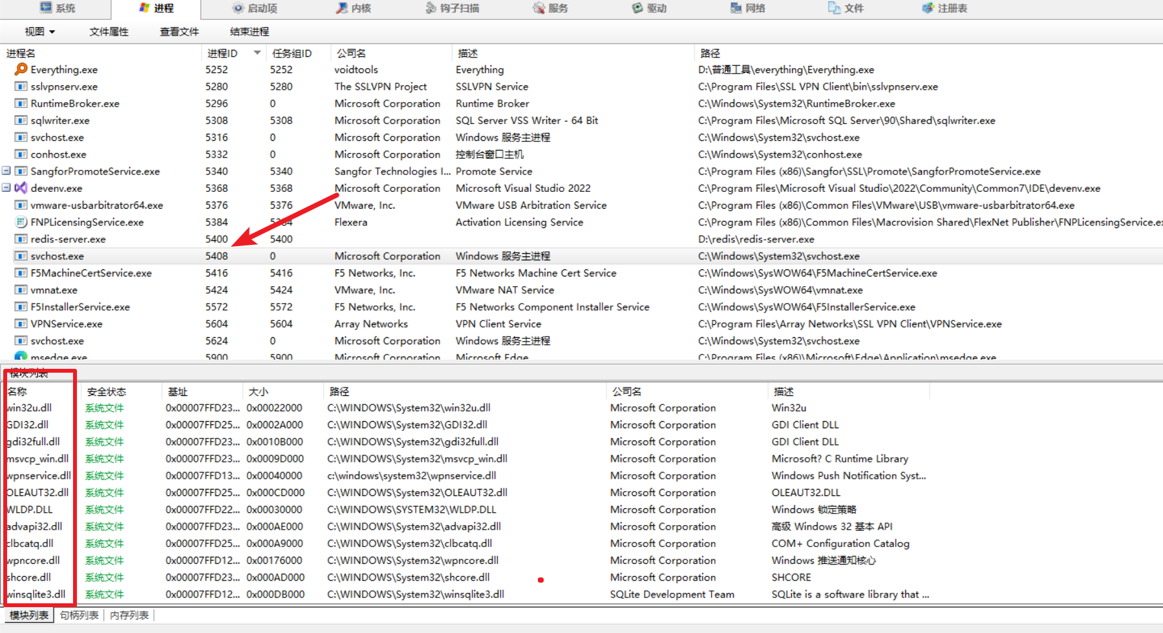Sort by the 任务组ID column header

coord(297,53)
